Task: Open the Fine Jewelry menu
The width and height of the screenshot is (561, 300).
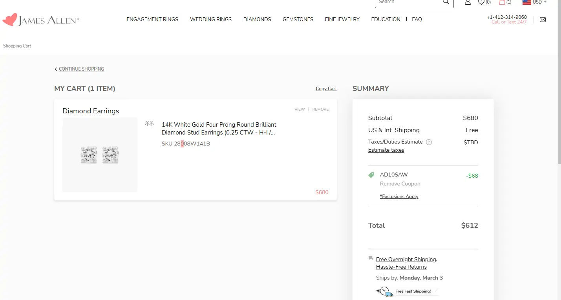Action: 342,19
